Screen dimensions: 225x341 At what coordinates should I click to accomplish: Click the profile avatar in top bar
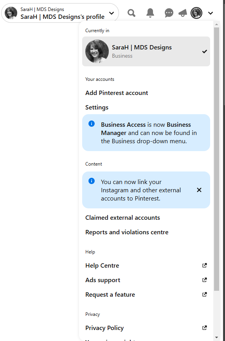tap(196, 13)
